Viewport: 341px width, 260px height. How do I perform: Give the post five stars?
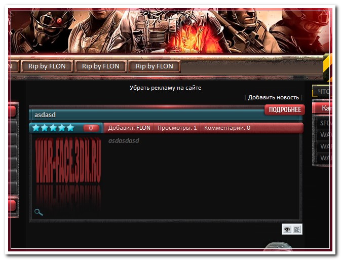pos(70,128)
